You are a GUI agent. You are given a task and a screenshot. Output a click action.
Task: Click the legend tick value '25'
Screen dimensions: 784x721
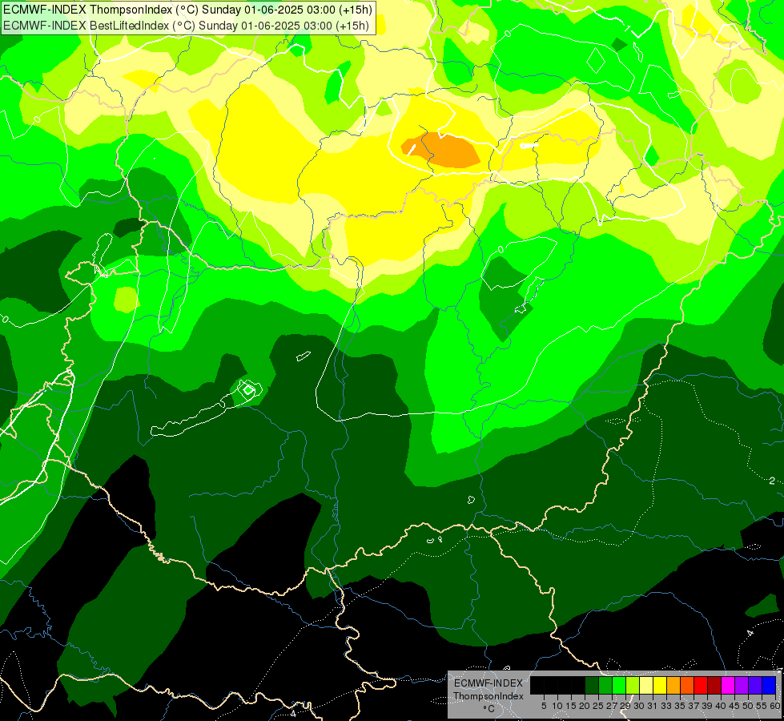[x=598, y=706]
